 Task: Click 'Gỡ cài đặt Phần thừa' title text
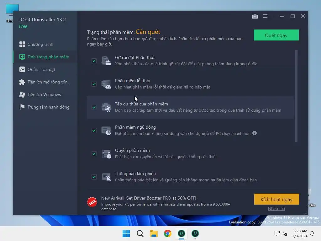click(135, 57)
